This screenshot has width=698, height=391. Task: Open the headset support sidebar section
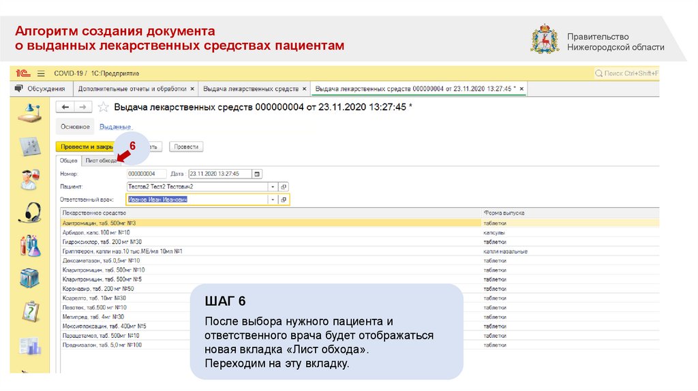pos(31,212)
